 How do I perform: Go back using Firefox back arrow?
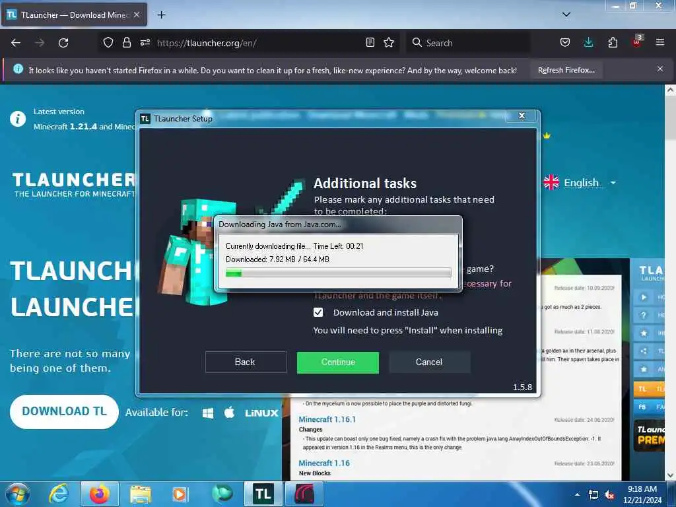16,43
